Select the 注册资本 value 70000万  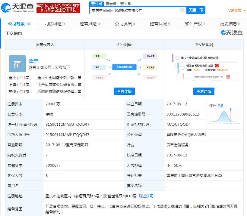pos(52,104)
